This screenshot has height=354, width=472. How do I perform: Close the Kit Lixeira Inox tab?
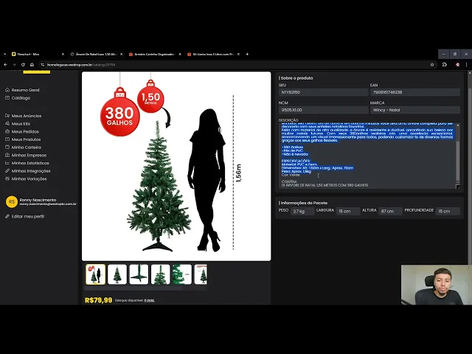click(238, 54)
